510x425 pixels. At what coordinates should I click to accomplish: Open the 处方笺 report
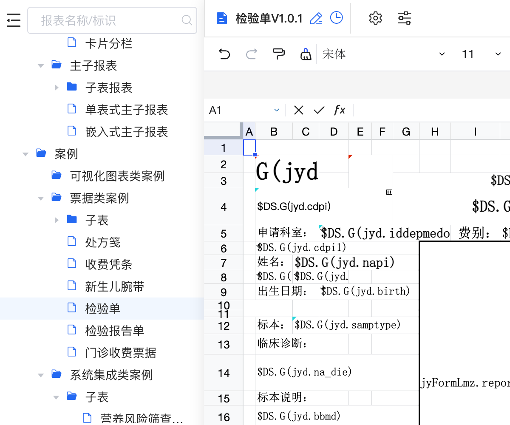[103, 242]
